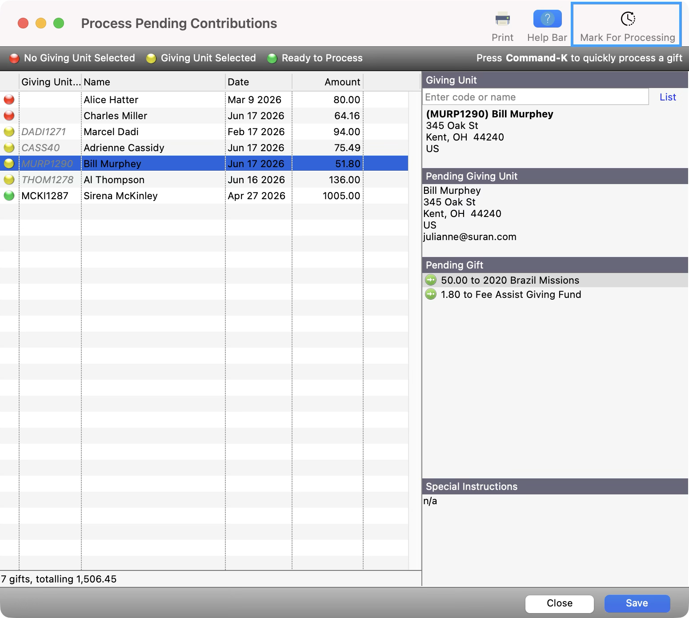Image resolution: width=689 pixels, height=618 pixels.
Task: Click green arrow icon beside Brazil Missions gift
Action: [431, 280]
